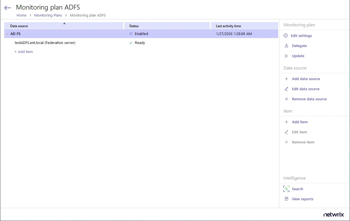This screenshot has height=221, width=350.
Task: Open Search via the magnifier icon
Action: 286,189
